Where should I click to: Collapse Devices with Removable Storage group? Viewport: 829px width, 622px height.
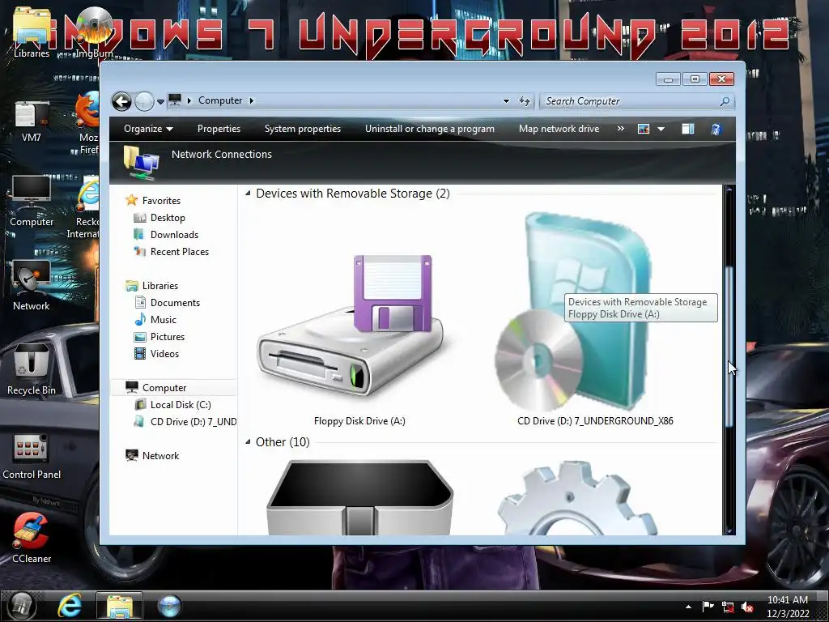[x=248, y=194]
